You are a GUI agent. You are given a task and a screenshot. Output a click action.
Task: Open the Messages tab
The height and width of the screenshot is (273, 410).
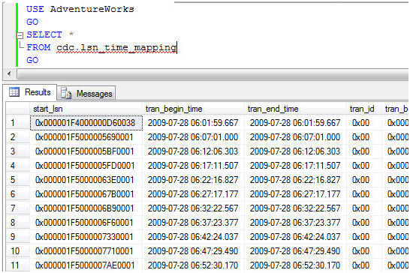(x=86, y=94)
